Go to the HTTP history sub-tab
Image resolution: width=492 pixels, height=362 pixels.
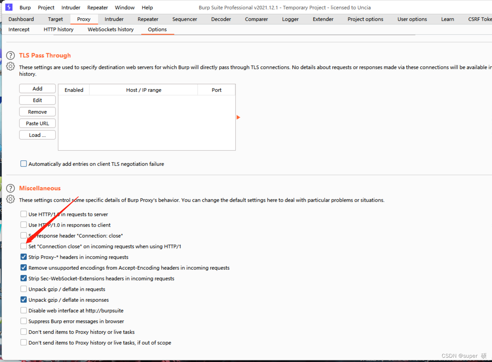click(58, 30)
